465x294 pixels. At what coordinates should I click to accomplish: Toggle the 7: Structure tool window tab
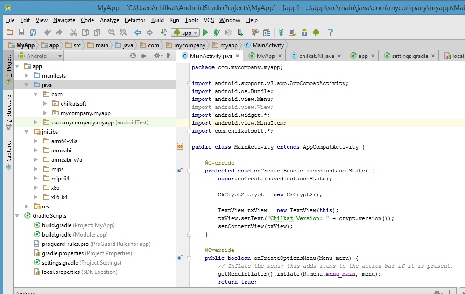8,109
